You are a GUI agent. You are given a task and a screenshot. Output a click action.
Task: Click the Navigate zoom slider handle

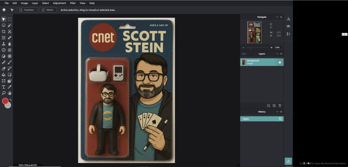click(251, 47)
